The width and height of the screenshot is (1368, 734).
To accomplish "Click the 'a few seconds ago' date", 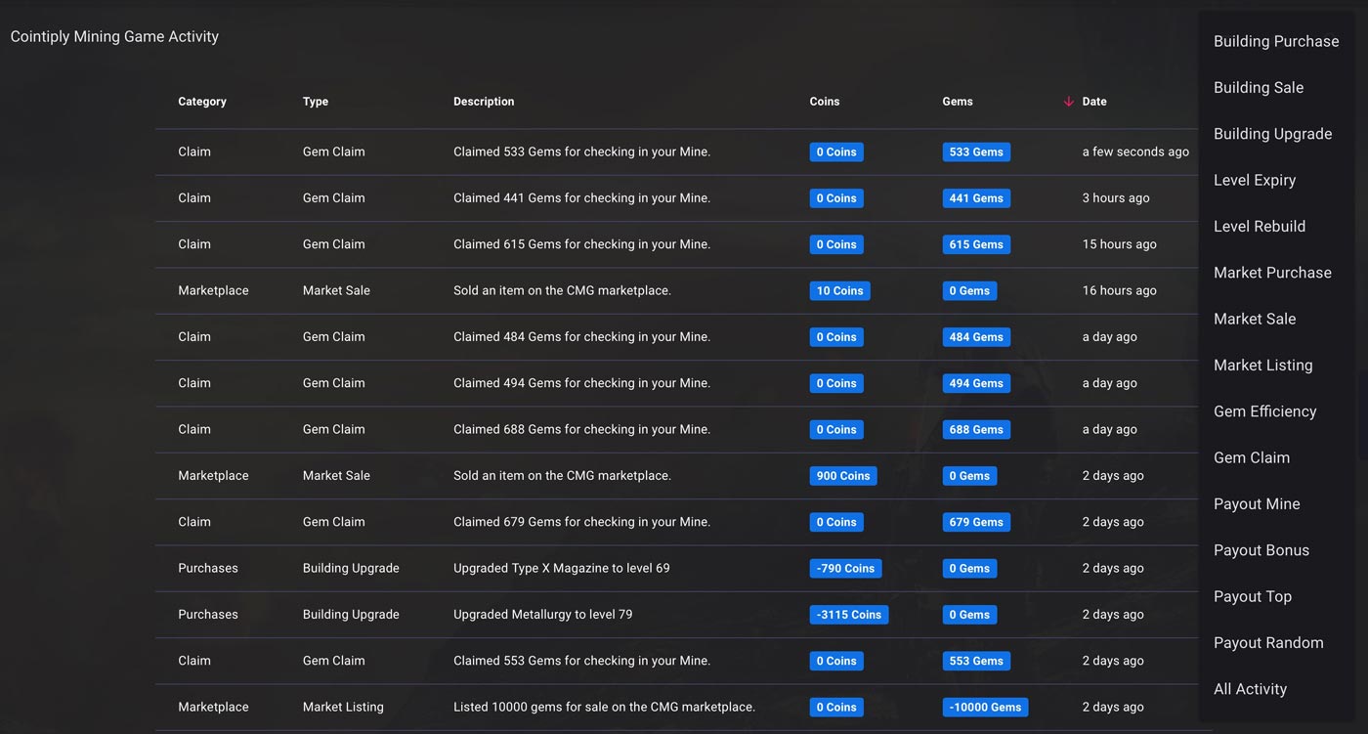I will click(x=1135, y=151).
